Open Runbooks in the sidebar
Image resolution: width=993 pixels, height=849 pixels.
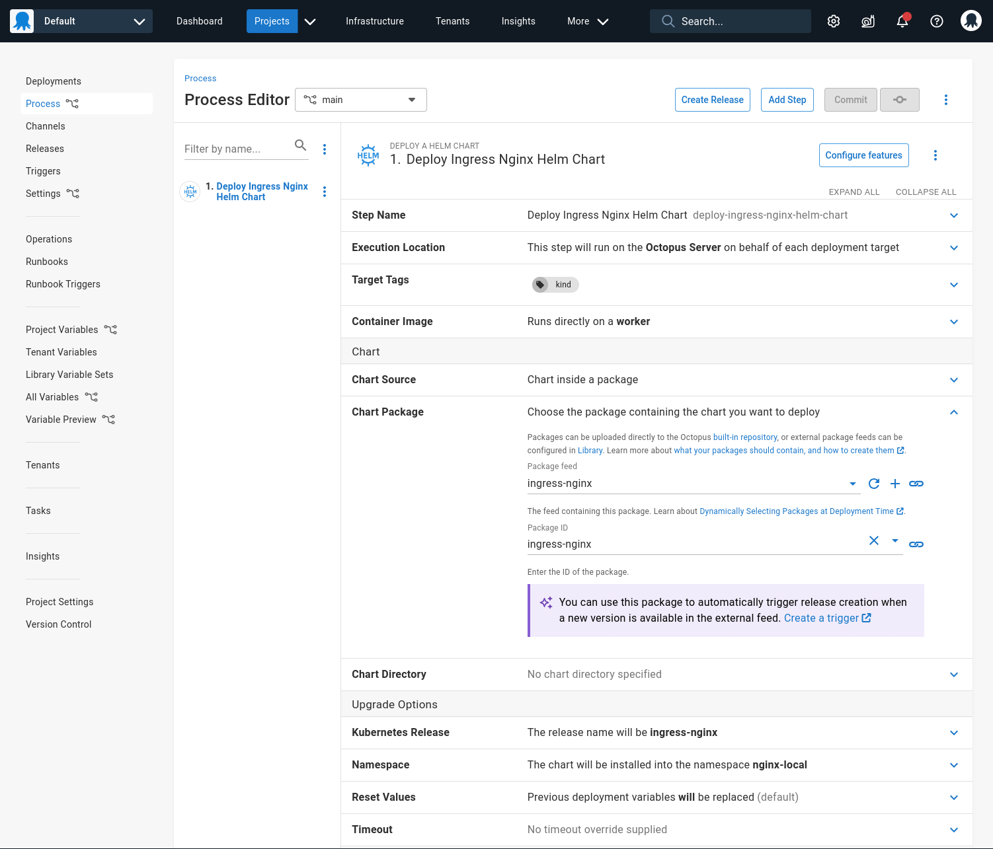[47, 262]
